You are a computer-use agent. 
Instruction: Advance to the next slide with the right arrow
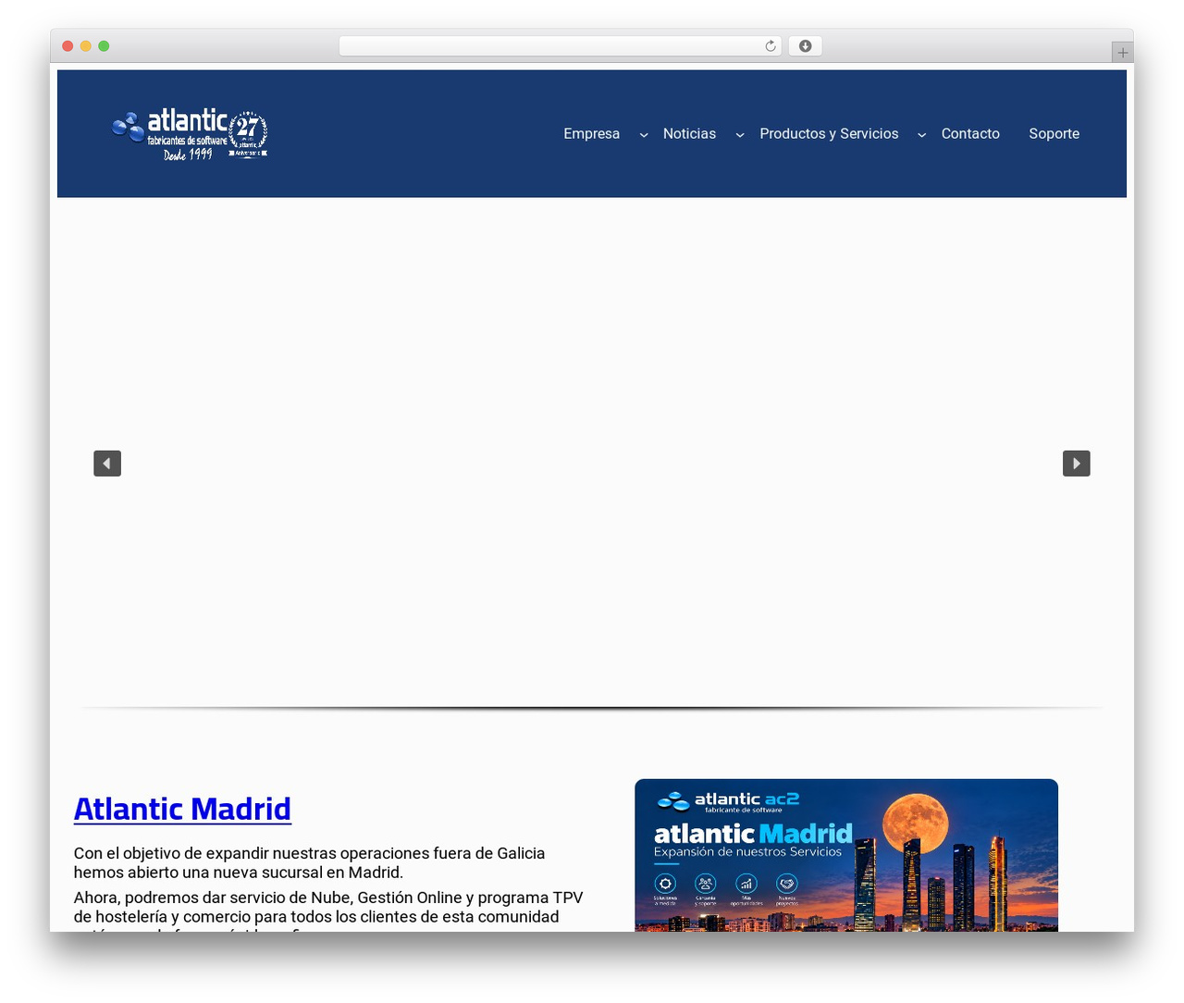click(x=1077, y=464)
